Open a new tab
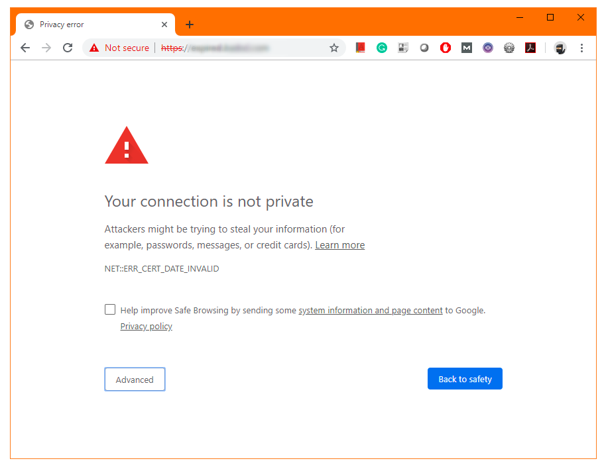 pyautogui.click(x=190, y=25)
